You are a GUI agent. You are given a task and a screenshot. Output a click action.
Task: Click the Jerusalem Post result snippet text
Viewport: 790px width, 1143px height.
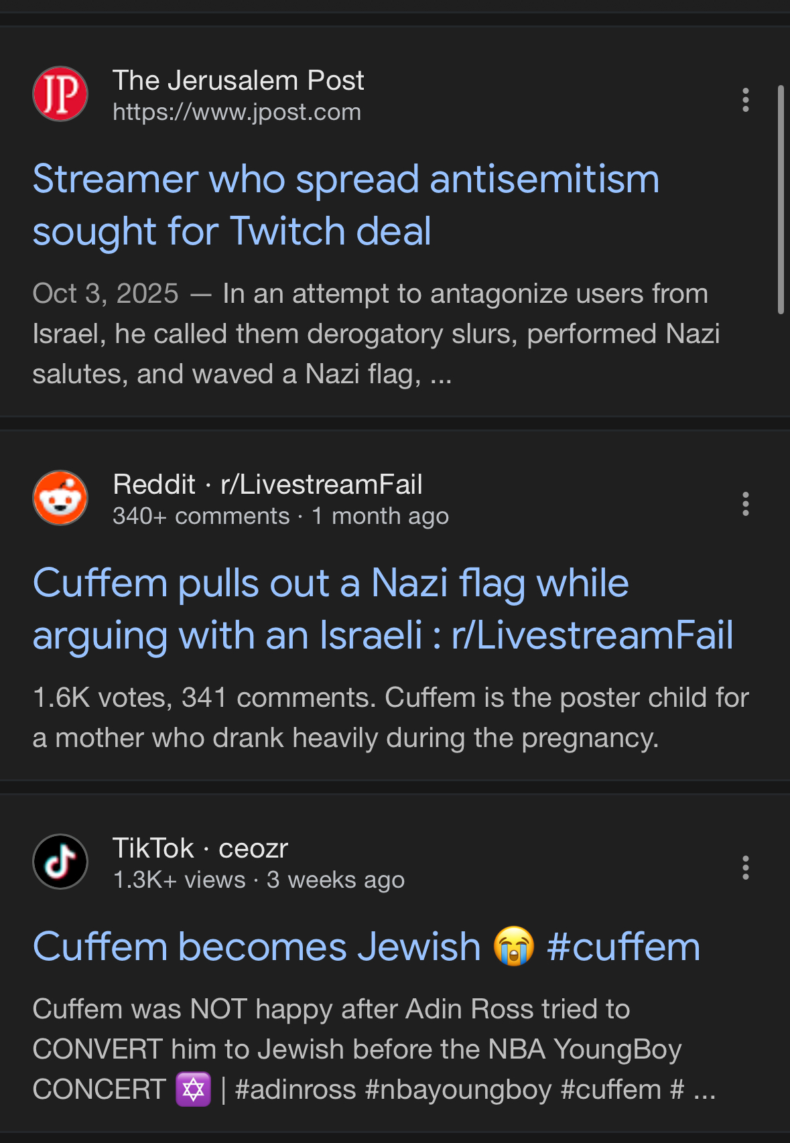[x=375, y=334]
